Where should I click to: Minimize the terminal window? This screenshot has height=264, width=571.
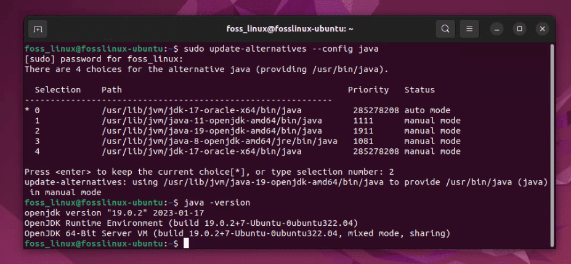pos(497,29)
